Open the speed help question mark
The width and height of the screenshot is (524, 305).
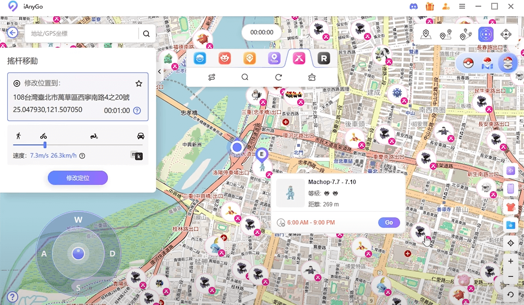click(82, 156)
